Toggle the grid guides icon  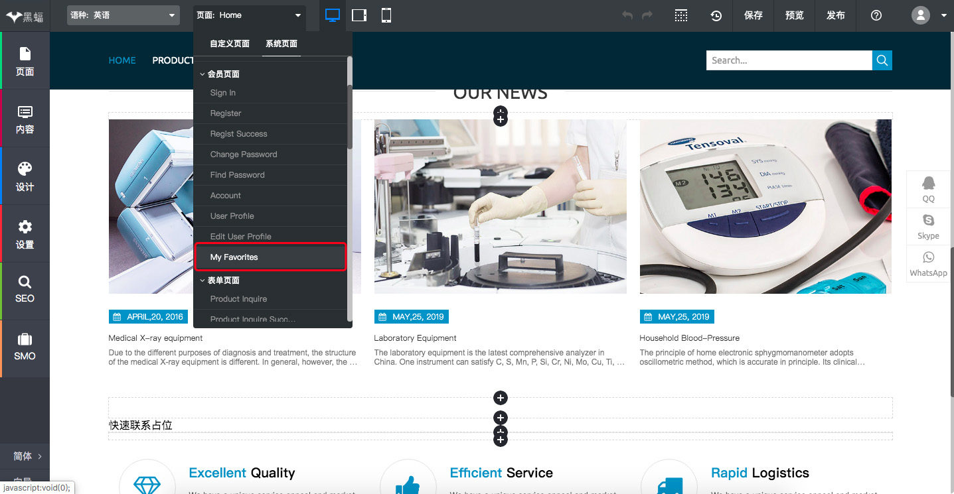(x=681, y=15)
